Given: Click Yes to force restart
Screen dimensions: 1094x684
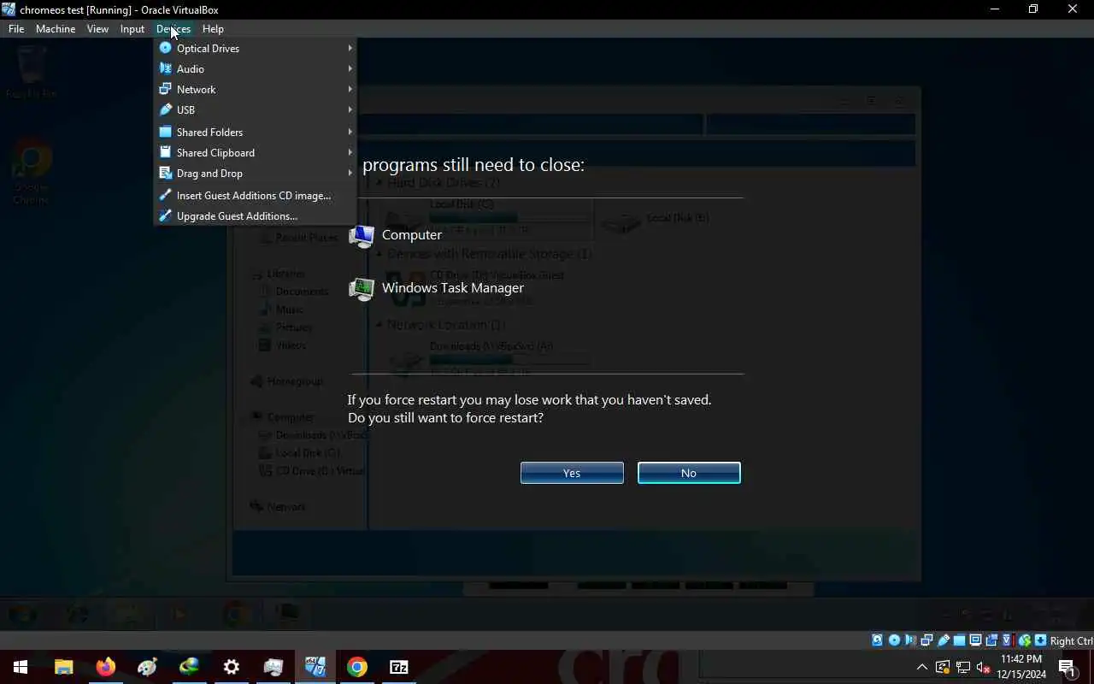Looking at the screenshot, I should [x=572, y=473].
